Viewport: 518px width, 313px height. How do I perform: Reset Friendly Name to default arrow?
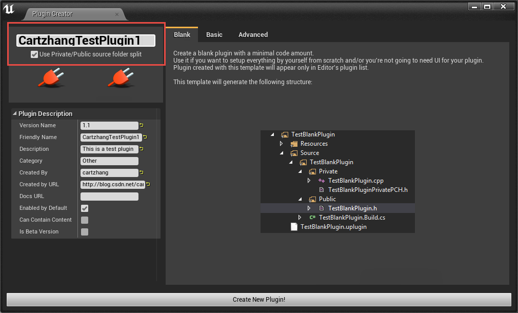pyautogui.click(x=145, y=137)
